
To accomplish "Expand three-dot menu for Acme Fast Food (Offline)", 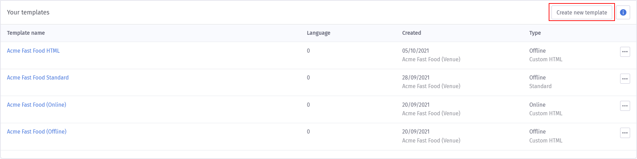I will coord(625,133).
